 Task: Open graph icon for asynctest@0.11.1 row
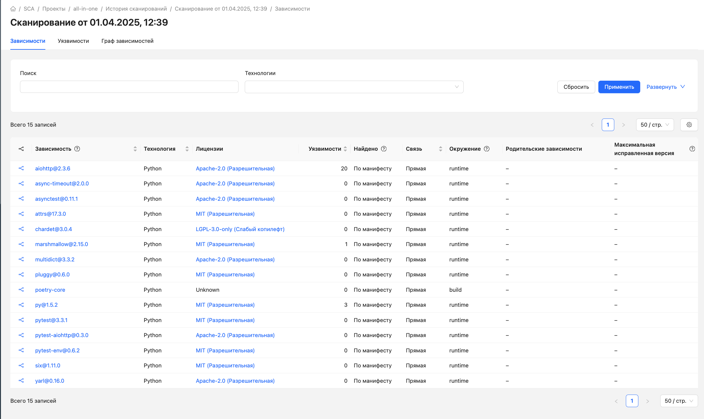[x=21, y=199]
